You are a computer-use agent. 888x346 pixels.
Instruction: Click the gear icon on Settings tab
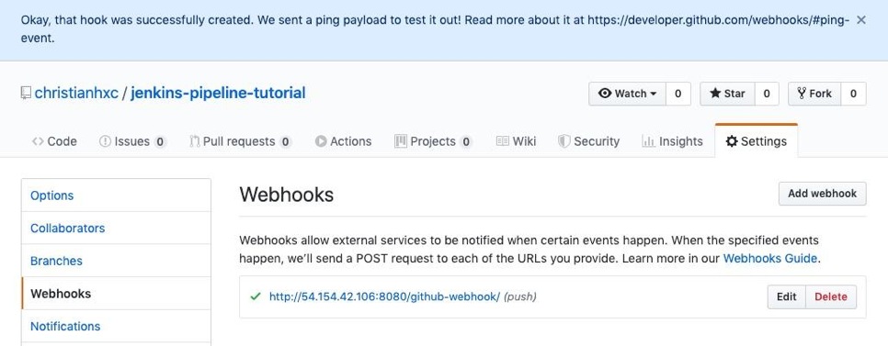tap(732, 141)
